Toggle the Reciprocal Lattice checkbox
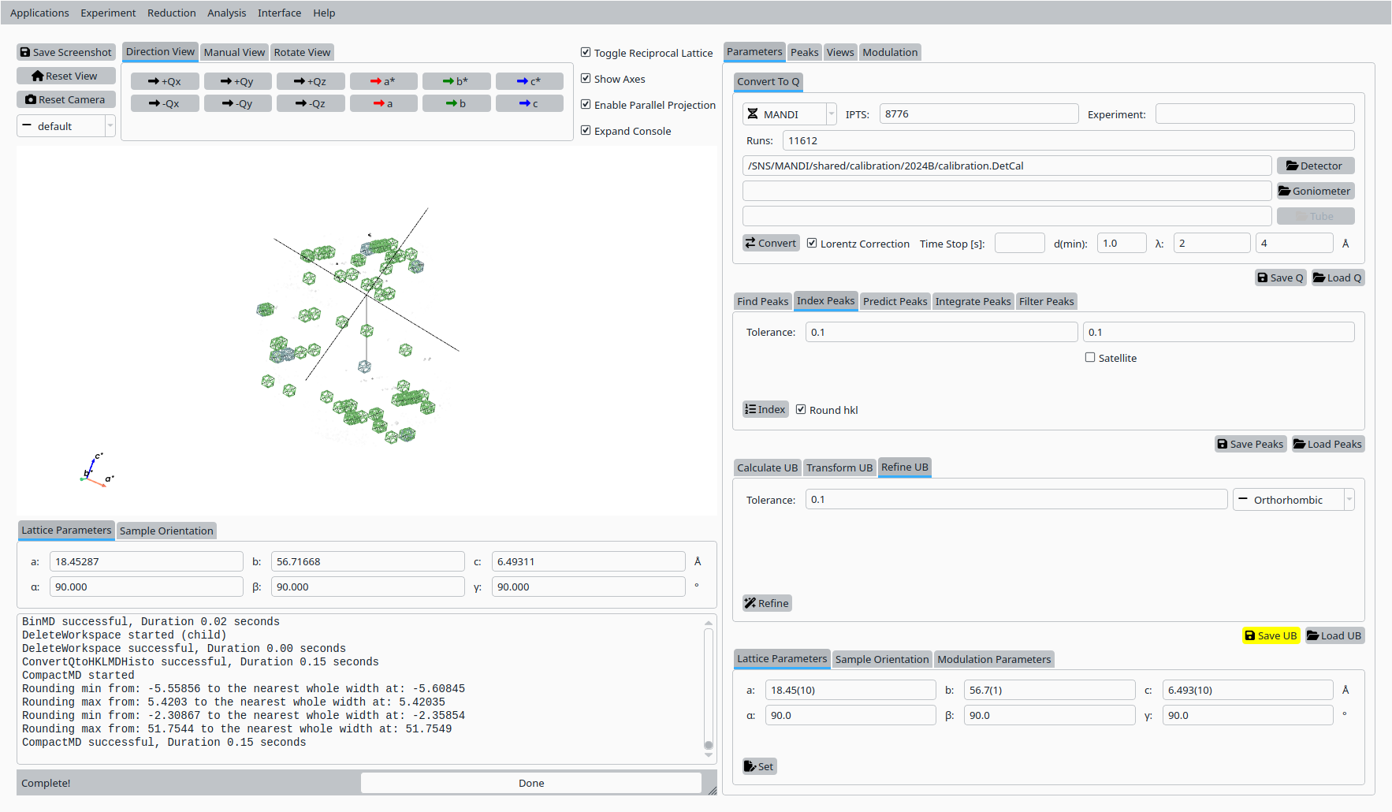Screen dimensions: 1392x812 coord(586,53)
